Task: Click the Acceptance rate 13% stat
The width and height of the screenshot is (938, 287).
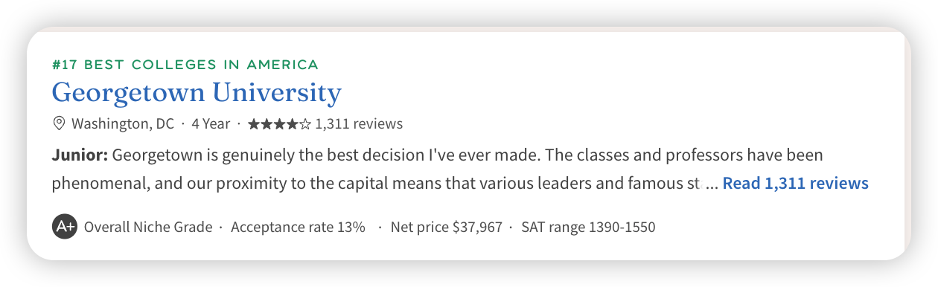Action: (x=298, y=227)
